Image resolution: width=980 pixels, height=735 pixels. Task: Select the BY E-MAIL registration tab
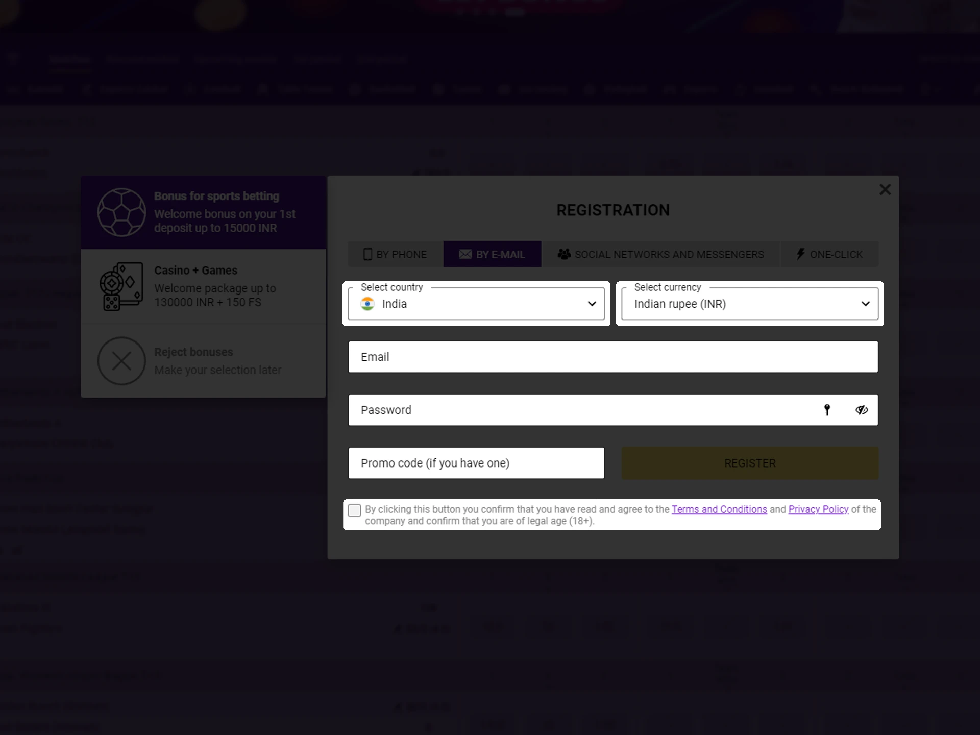click(x=492, y=254)
